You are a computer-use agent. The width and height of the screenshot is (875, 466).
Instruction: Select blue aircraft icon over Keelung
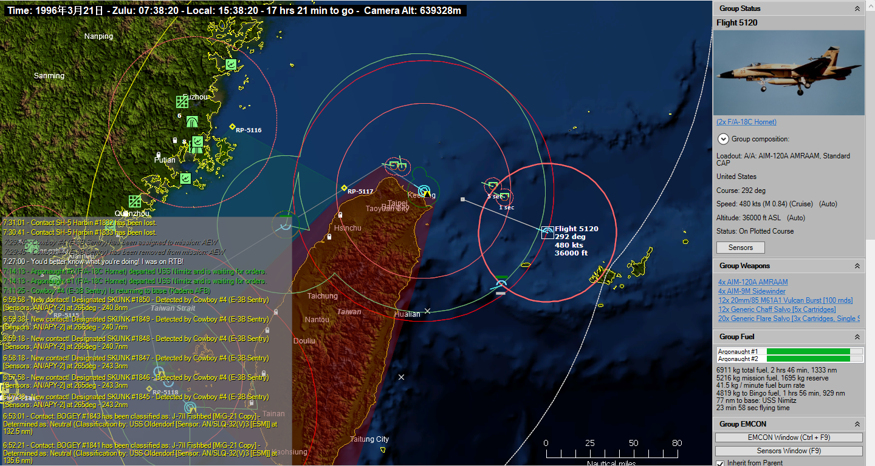tap(424, 191)
